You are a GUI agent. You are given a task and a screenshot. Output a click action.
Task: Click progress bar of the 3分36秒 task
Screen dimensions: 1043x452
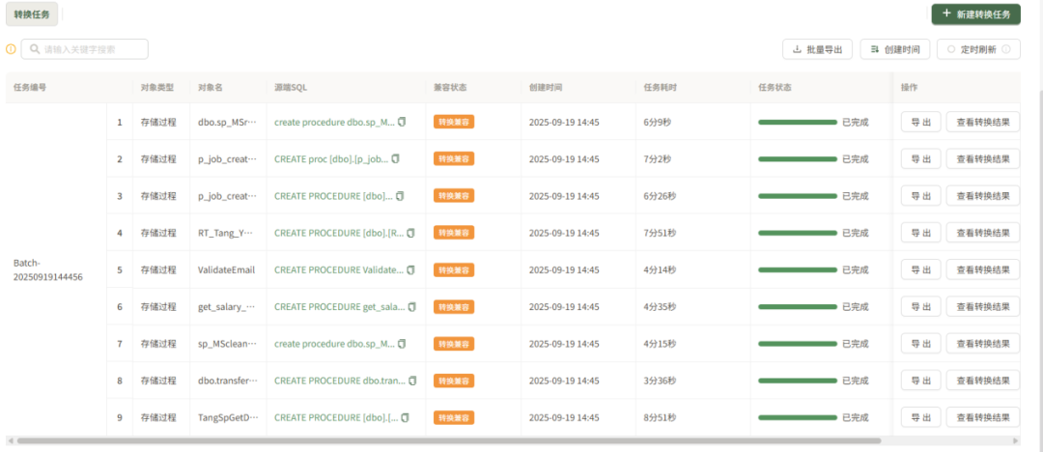(x=798, y=381)
